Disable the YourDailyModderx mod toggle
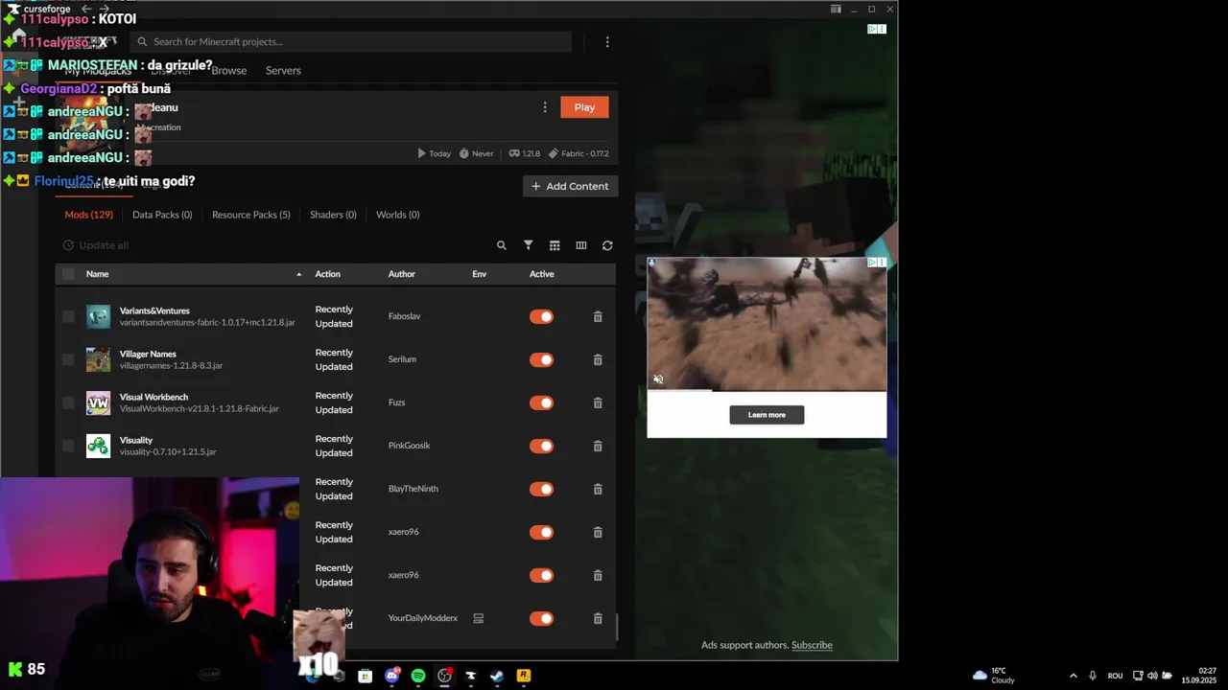This screenshot has height=690, width=1228. point(541,618)
